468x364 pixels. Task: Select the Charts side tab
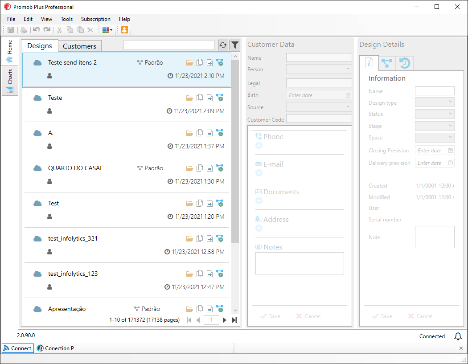tap(10, 81)
